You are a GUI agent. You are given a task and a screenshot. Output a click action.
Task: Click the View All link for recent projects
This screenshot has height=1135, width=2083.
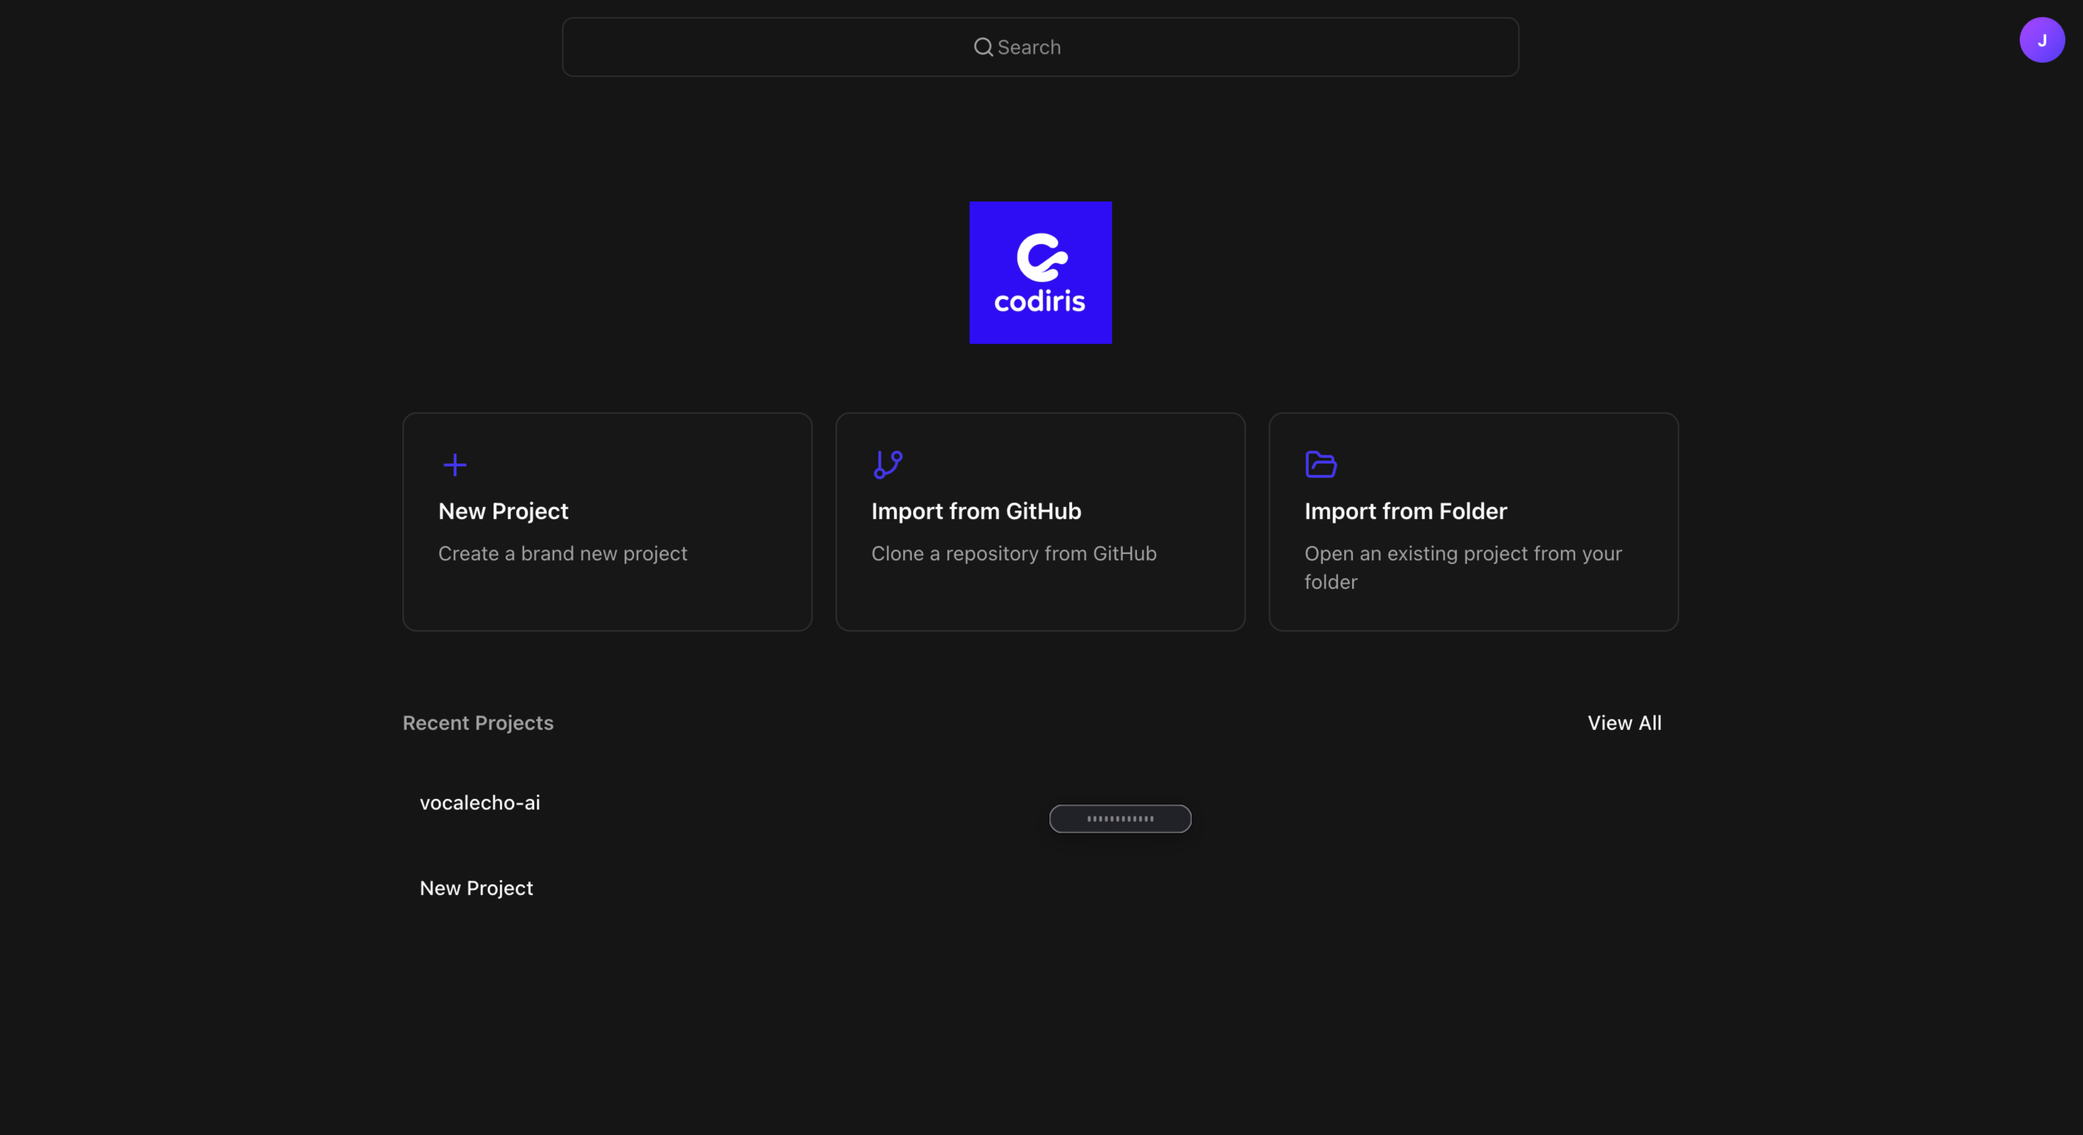click(x=1624, y=723)
